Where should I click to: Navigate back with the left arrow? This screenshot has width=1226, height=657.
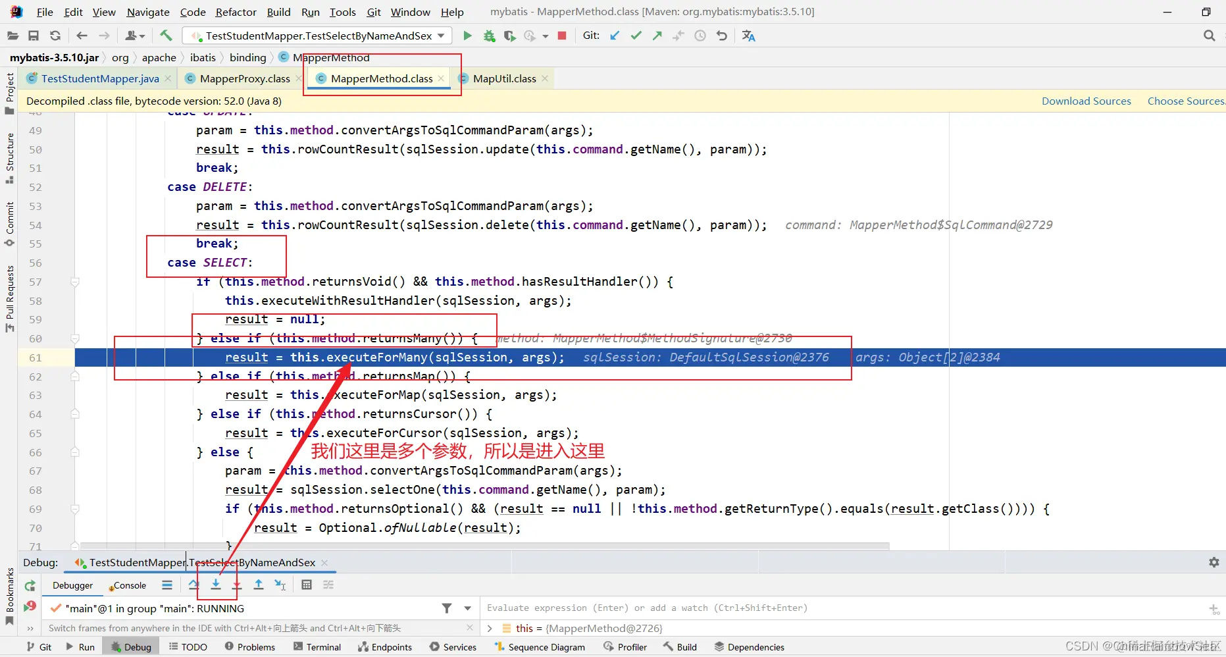pyautogui.click(x=82, y=36)
